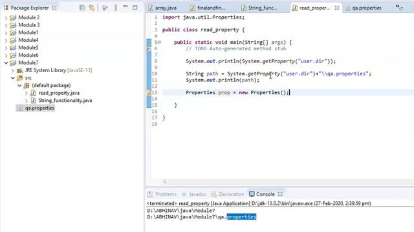This screenshot has height=232, width=414.
Task: Click System.out.println(path) on line 11
Action: (223, 80)
